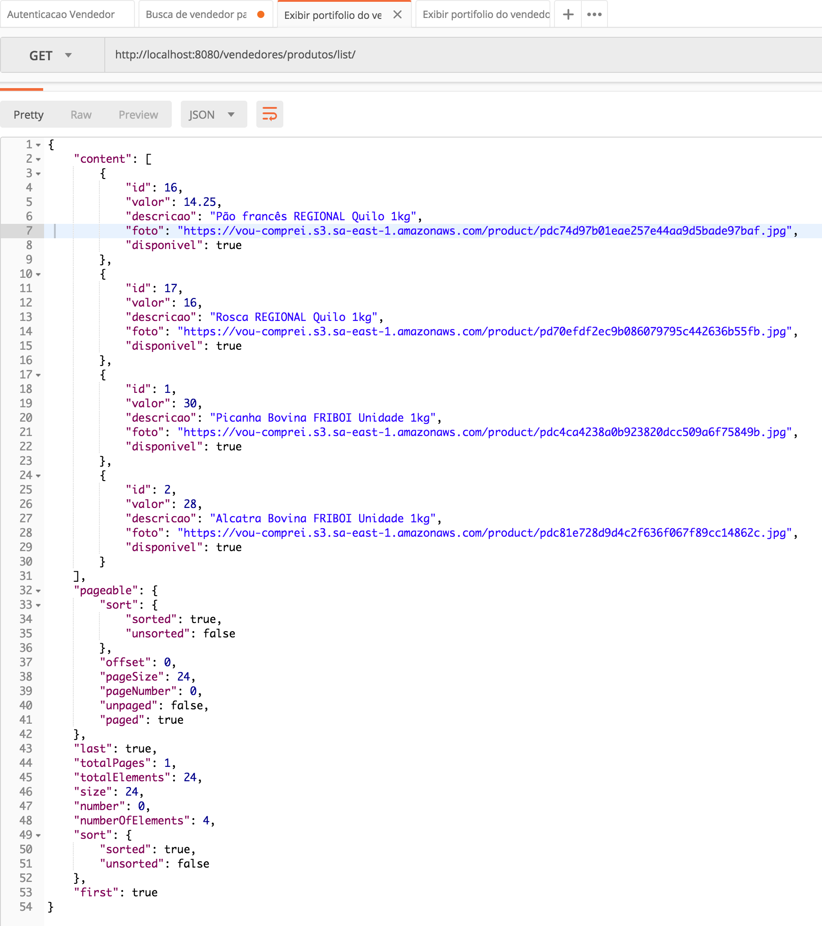Click the valor 14.25 value
Image resolution: width=822 pixels, height=926 pixels.
click(x=200, y=201)
